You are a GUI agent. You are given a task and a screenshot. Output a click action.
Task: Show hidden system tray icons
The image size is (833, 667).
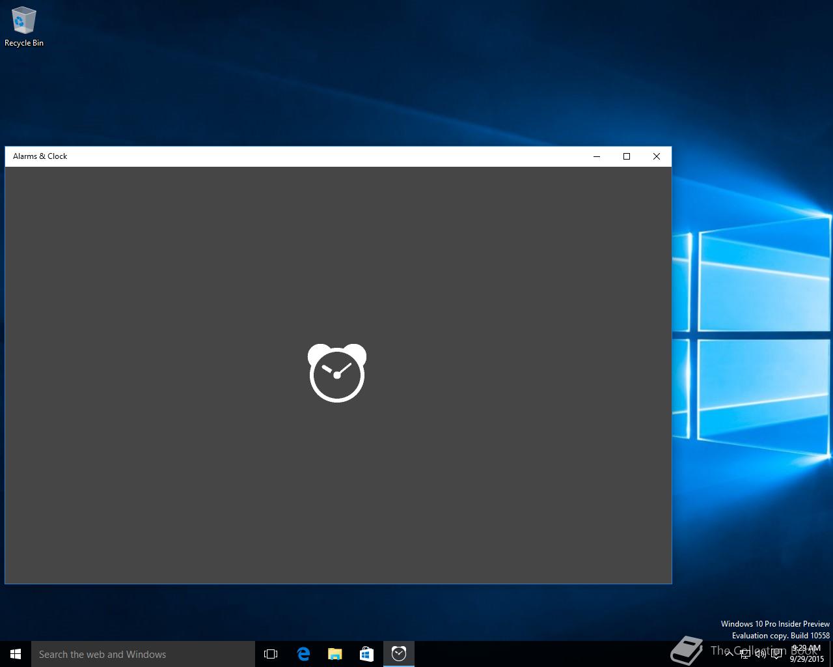tap(730, 654)
